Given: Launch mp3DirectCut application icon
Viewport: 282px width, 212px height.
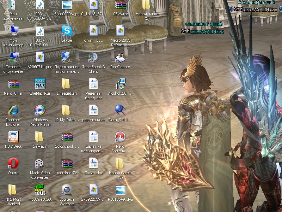Looking at the screenshot, I should point(40,190).
